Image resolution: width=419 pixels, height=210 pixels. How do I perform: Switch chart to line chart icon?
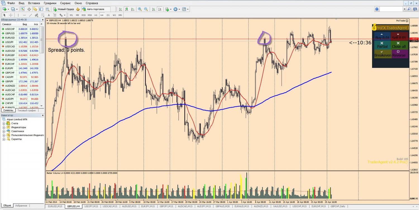pos(132,9)
